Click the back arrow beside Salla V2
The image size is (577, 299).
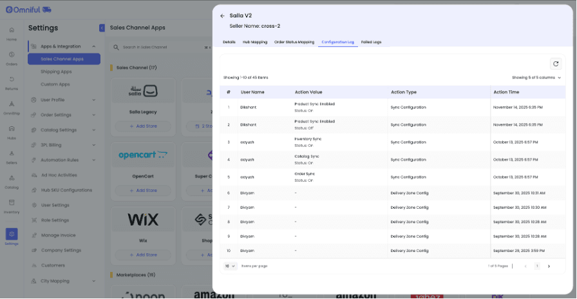[222, 16]
